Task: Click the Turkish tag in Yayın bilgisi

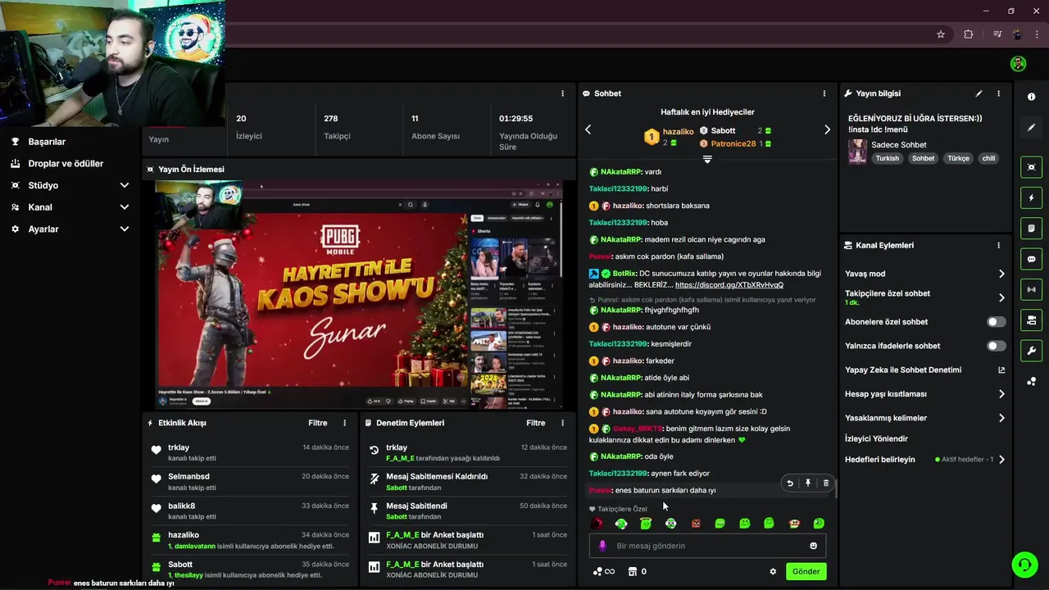Action: (888, 158)
